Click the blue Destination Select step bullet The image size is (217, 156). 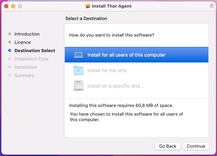tap(10, 51)
